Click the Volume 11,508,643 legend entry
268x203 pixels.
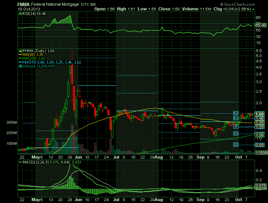coord(38,66)
